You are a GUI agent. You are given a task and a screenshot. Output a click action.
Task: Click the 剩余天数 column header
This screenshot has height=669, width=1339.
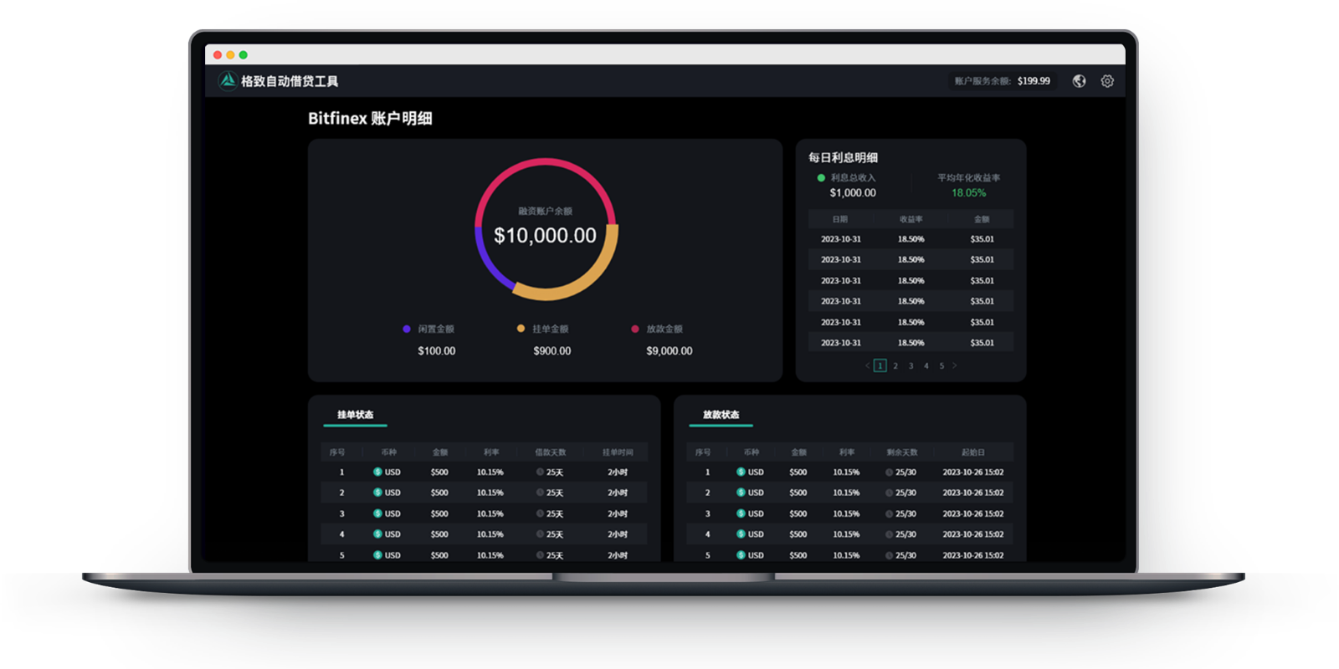pos(902,452)
